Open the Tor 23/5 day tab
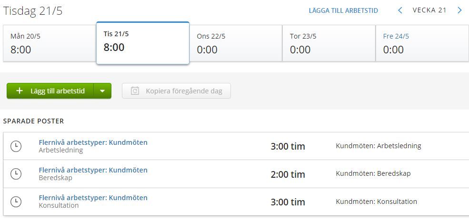 click(329, 43)
